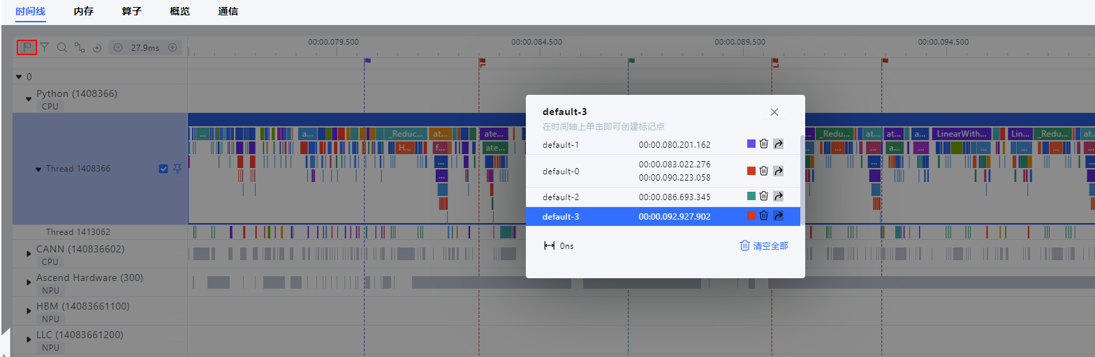
Task: Pin Thread 1408366 row
Action: (177, 169)
